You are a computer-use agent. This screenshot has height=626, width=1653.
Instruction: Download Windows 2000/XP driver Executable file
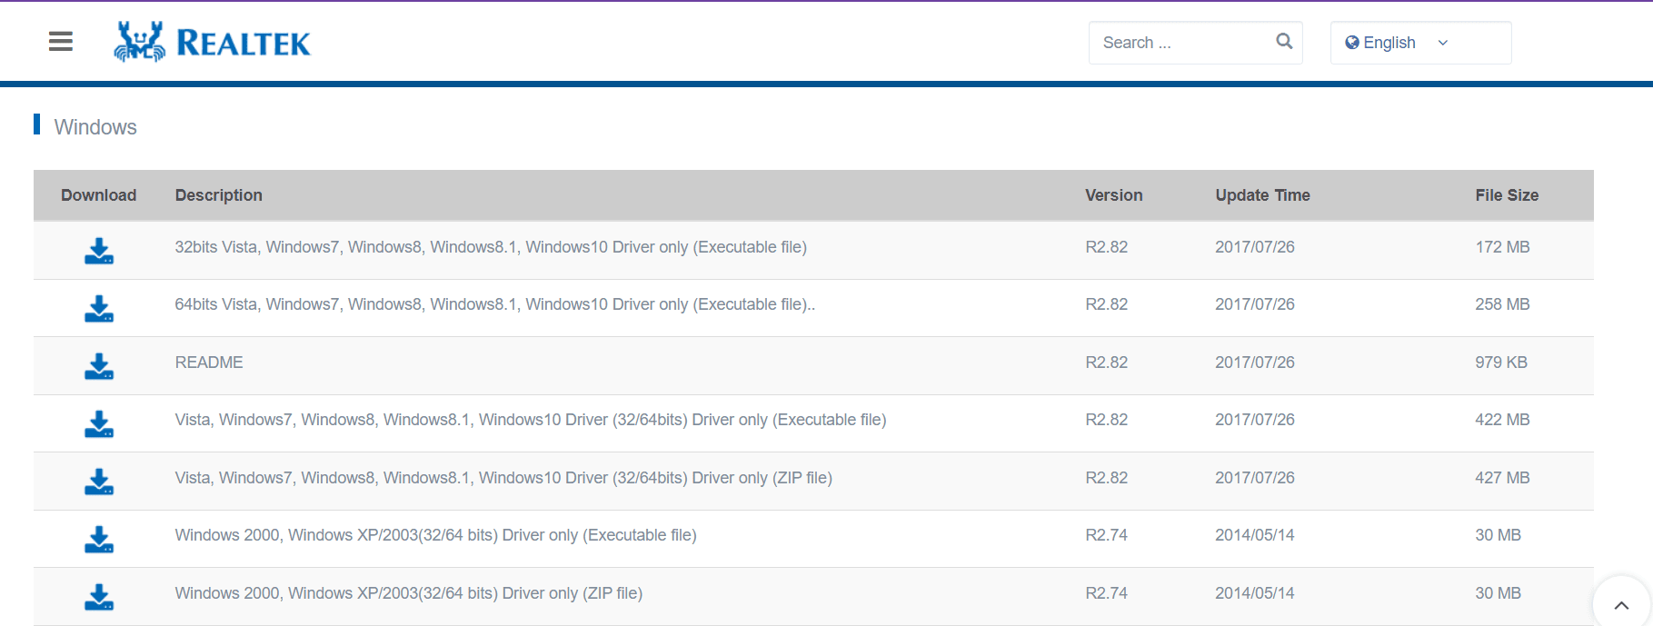click(x=99, y=539)
